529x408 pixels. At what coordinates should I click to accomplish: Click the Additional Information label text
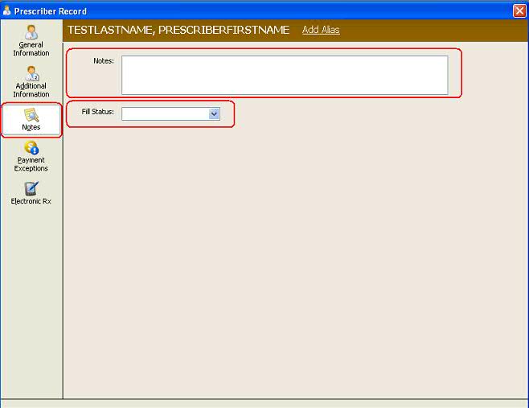pos(31,90)
